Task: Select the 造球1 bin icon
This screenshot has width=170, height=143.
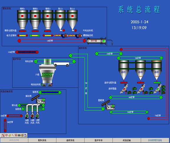Action: tap(156, 70)
